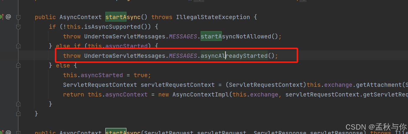Viewport: 408px width, 134px height.
Task: Click the highlighted startAsync method name in declaration
Action: click(123, 17)
